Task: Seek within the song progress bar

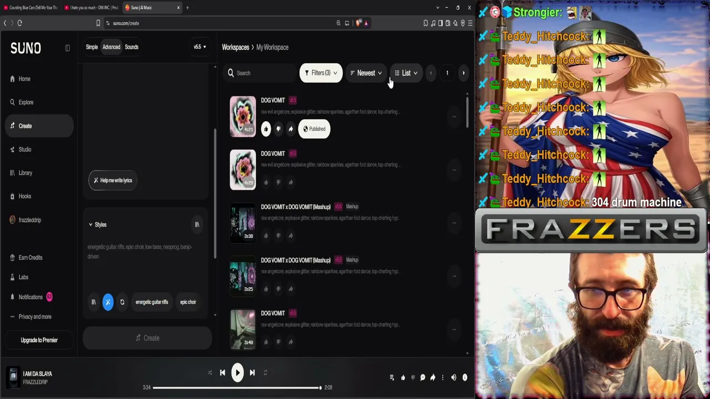Action: [237, 388]
